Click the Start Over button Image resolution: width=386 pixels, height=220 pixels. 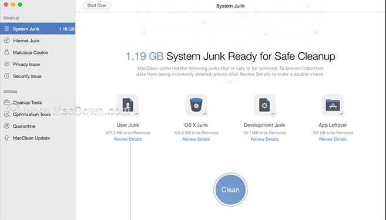point(96,5)
